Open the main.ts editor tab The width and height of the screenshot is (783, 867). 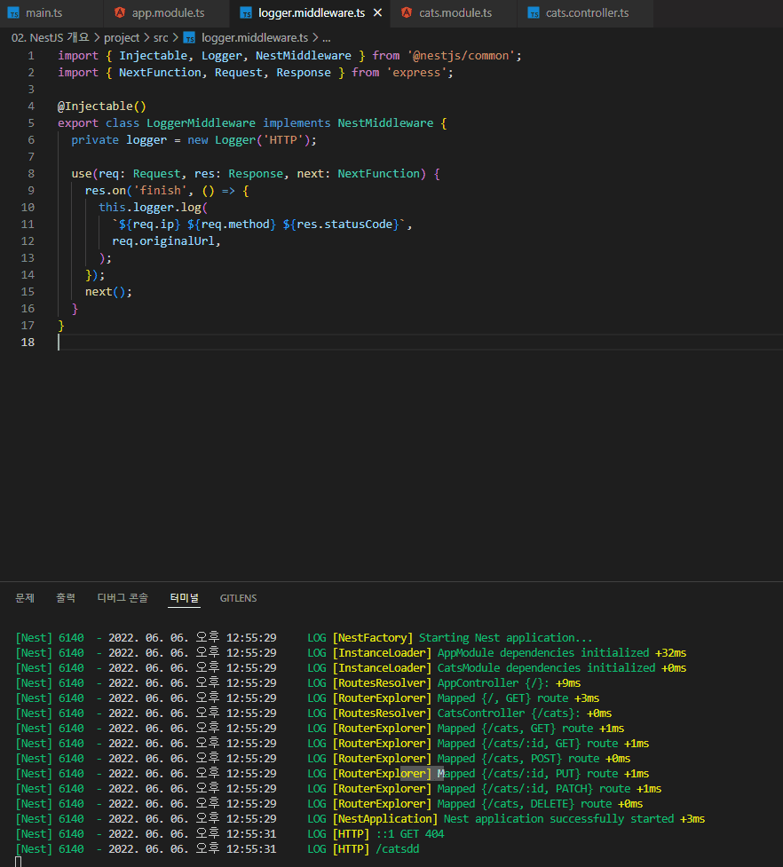44,13
